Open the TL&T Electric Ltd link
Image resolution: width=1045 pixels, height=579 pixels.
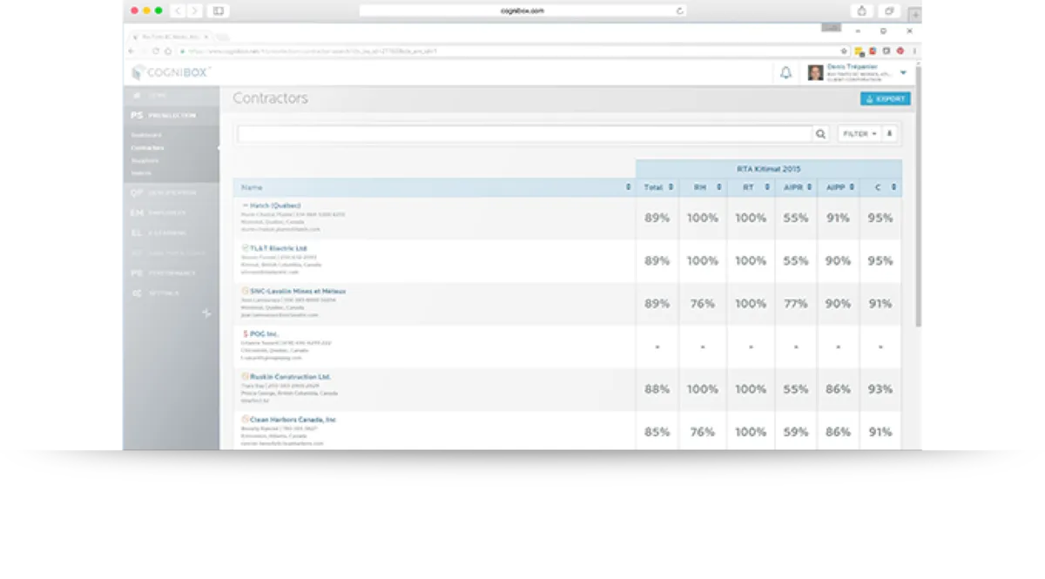(278, 248)
